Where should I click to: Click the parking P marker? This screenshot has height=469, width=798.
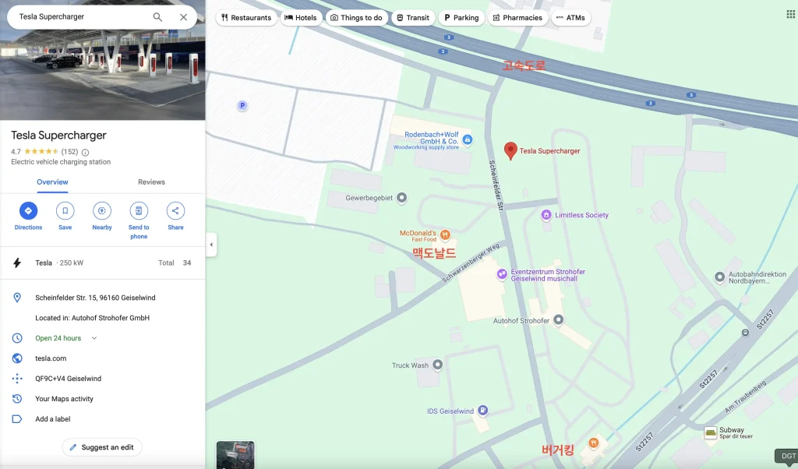pyautogui.click(x=242, y=106)
